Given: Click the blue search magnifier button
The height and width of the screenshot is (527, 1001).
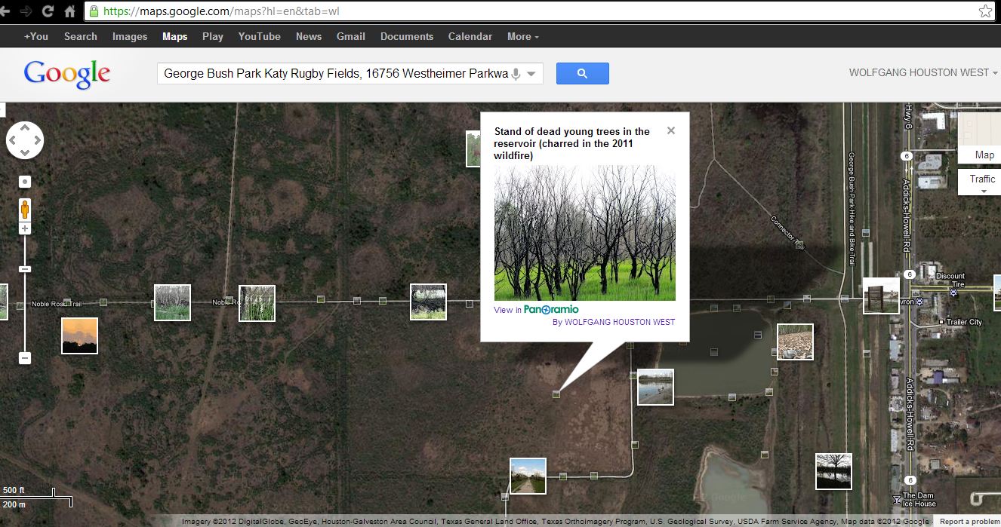Looking at the screenshot, I should [582, 73].
